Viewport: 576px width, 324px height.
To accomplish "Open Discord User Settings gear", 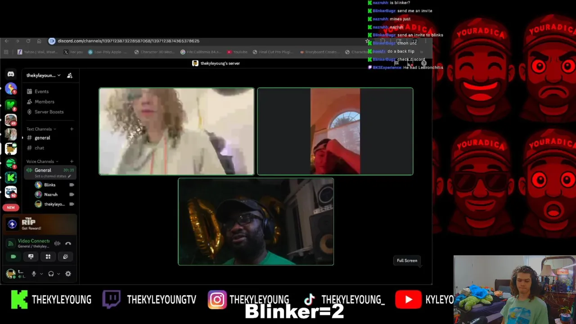I will (x=68, y=274).
